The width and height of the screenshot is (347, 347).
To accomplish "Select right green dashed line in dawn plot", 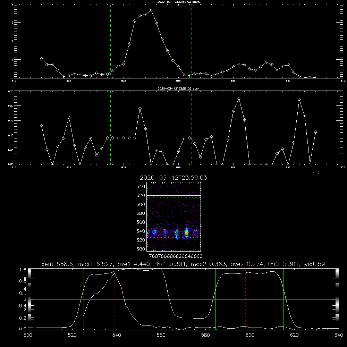I will [192, 41].
